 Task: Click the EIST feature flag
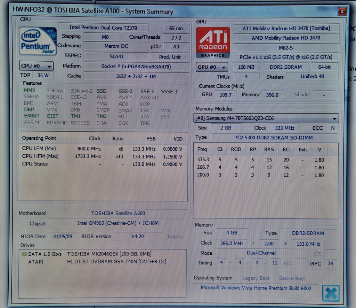[x=53, y=116]
